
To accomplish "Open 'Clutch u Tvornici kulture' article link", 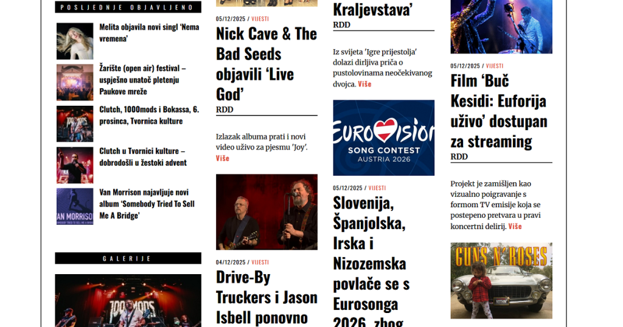I will pos(142,157).
